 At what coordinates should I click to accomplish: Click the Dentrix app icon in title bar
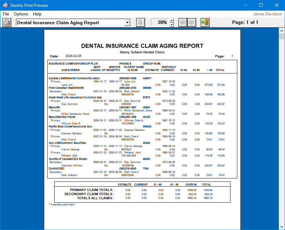coord(5,5)
